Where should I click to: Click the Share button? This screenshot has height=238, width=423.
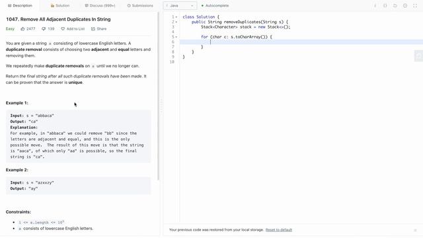tap(98, 29)
